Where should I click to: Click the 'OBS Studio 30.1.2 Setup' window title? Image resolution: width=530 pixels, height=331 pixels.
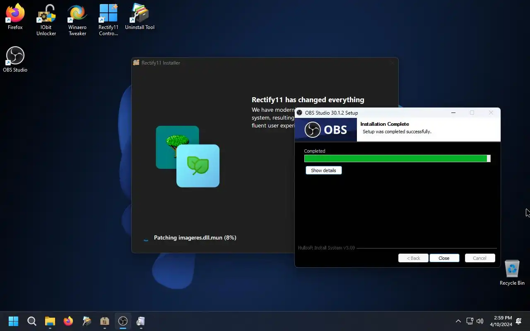pos(331,113)
